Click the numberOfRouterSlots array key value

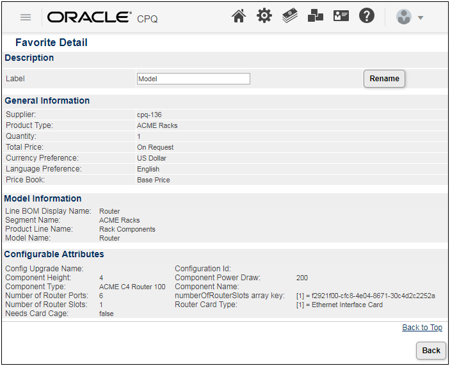[366, 296]
